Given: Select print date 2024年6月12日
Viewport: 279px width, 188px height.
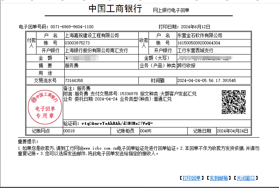Looking at the screenshot, I should point(196,27).
